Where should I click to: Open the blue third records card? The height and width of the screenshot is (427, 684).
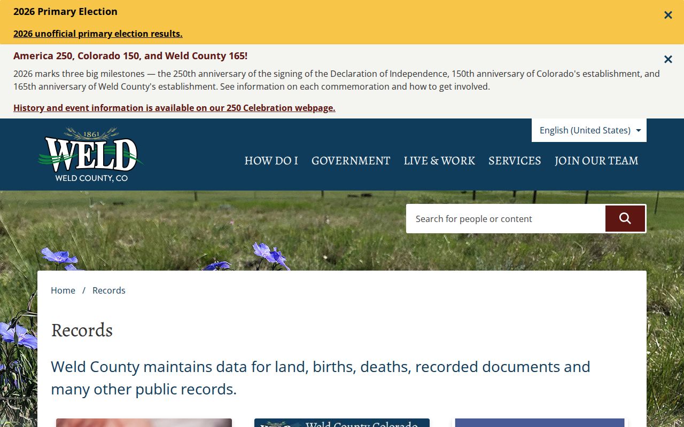pyautogui.click(x=540, y=423)
